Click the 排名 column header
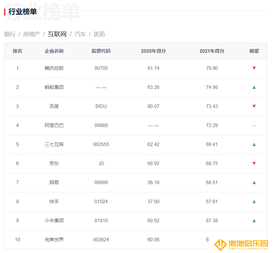Screen dimensions: 273x253 [x=17, y=51]
